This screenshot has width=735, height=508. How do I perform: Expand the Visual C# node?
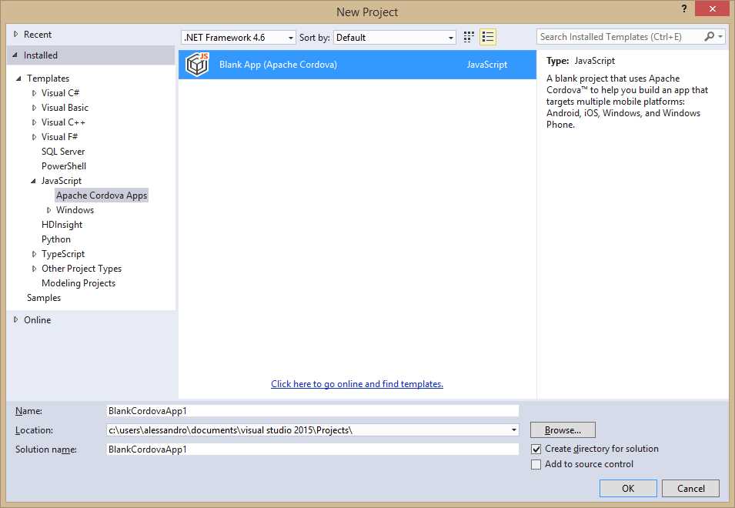coord(33,92)
